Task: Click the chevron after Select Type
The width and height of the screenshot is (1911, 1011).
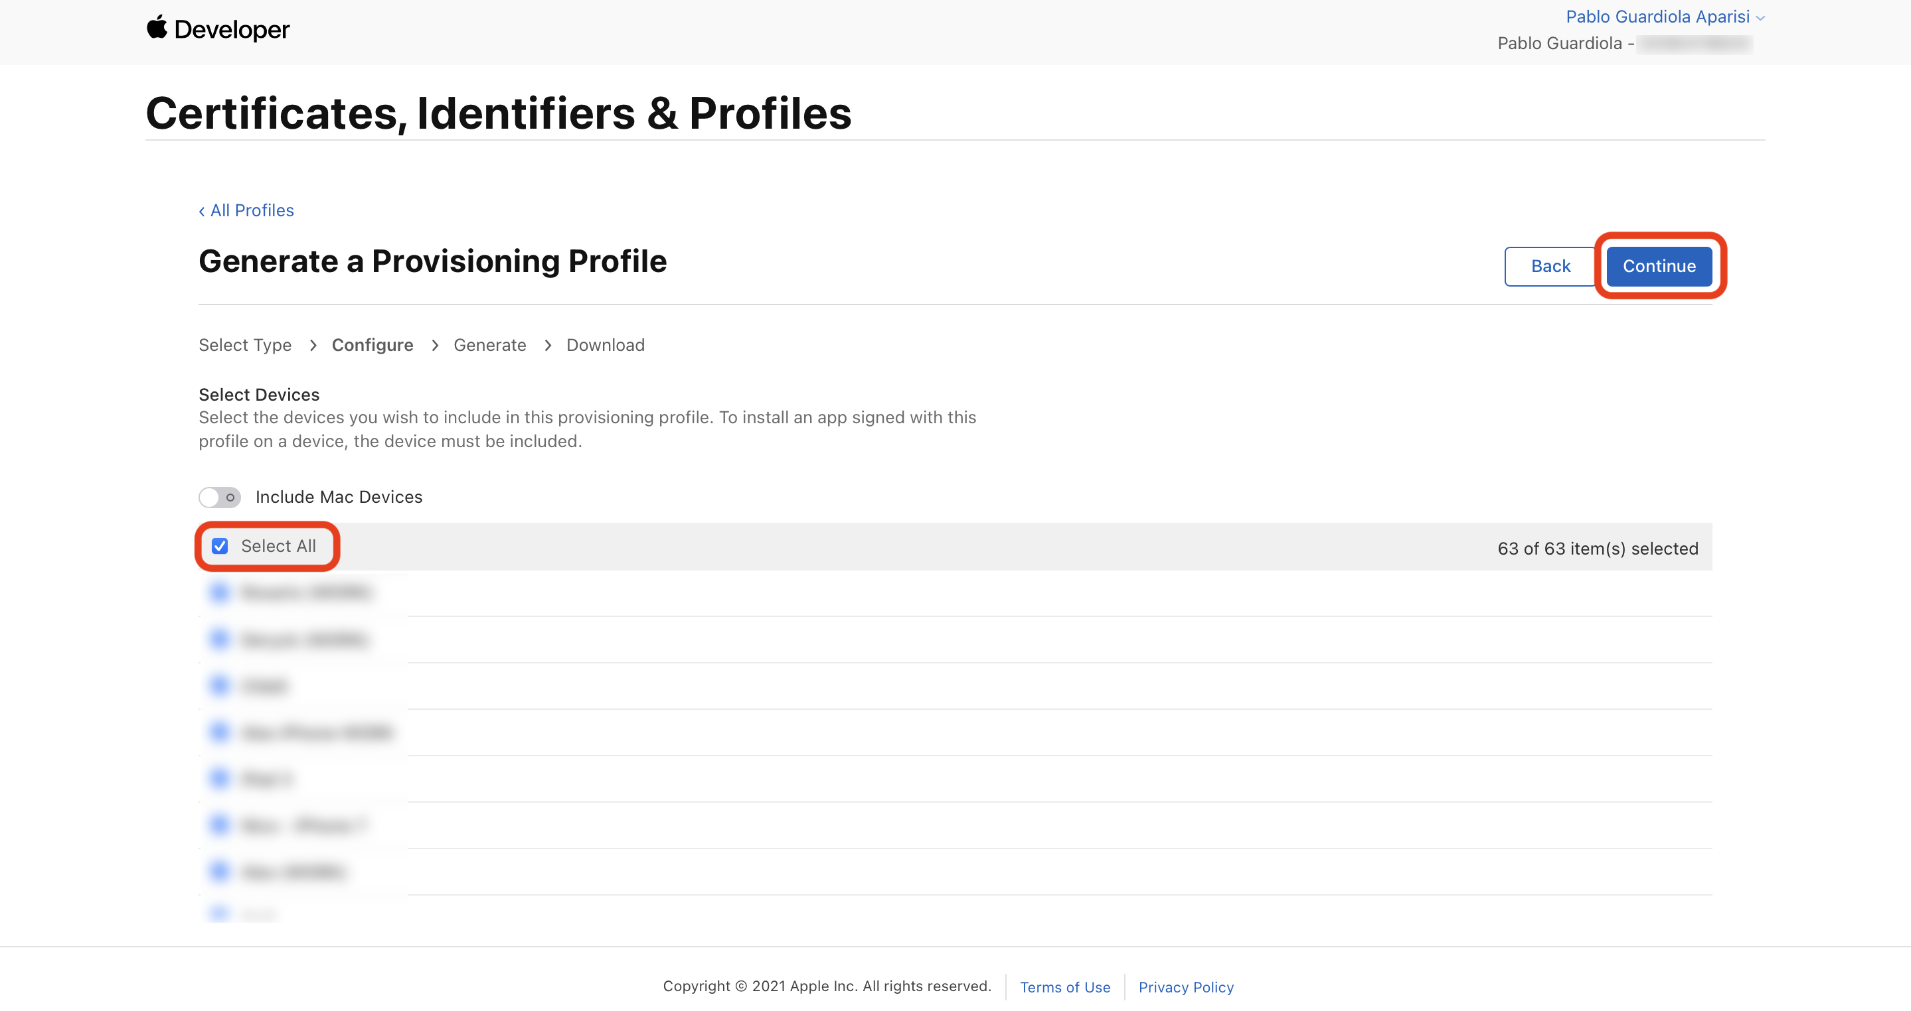Action: (x=313, y=346)
